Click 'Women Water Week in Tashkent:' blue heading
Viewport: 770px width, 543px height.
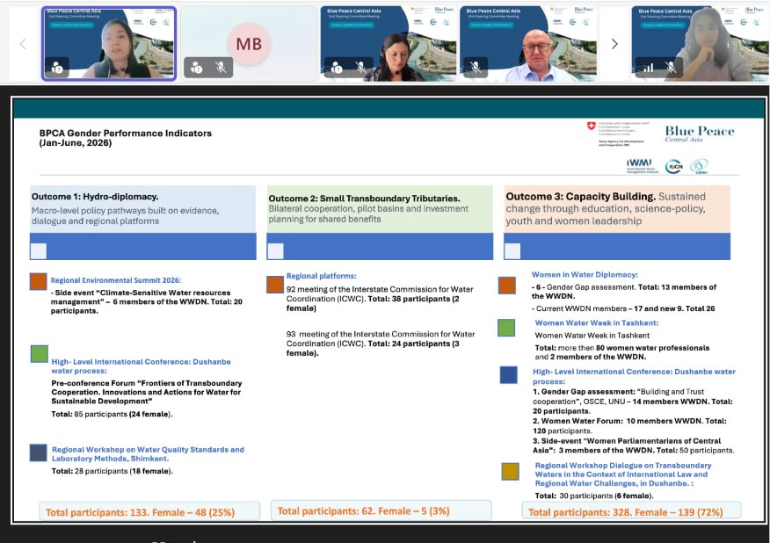coord(597,322)
